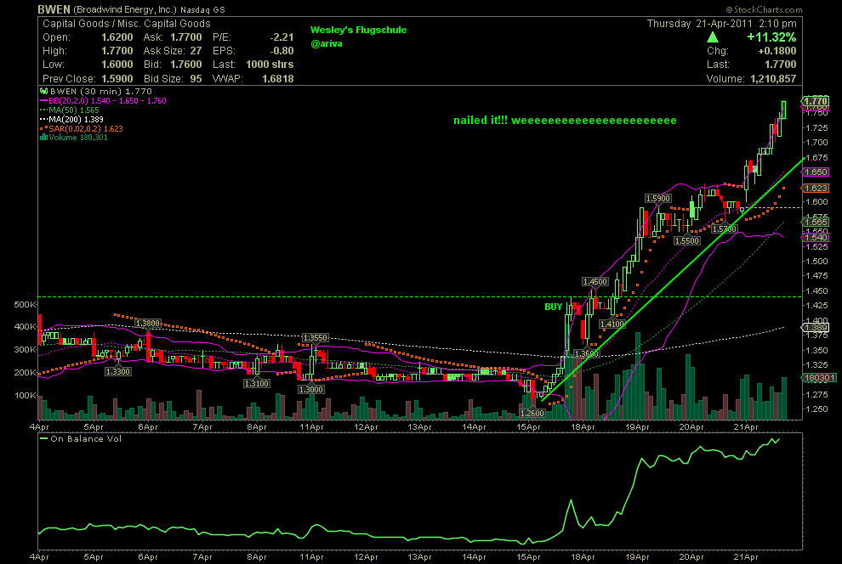The image size is (842, 564).
Task: Click the (Broadwind Energy, Inc.) company name
Action: (x=125, y=9)
